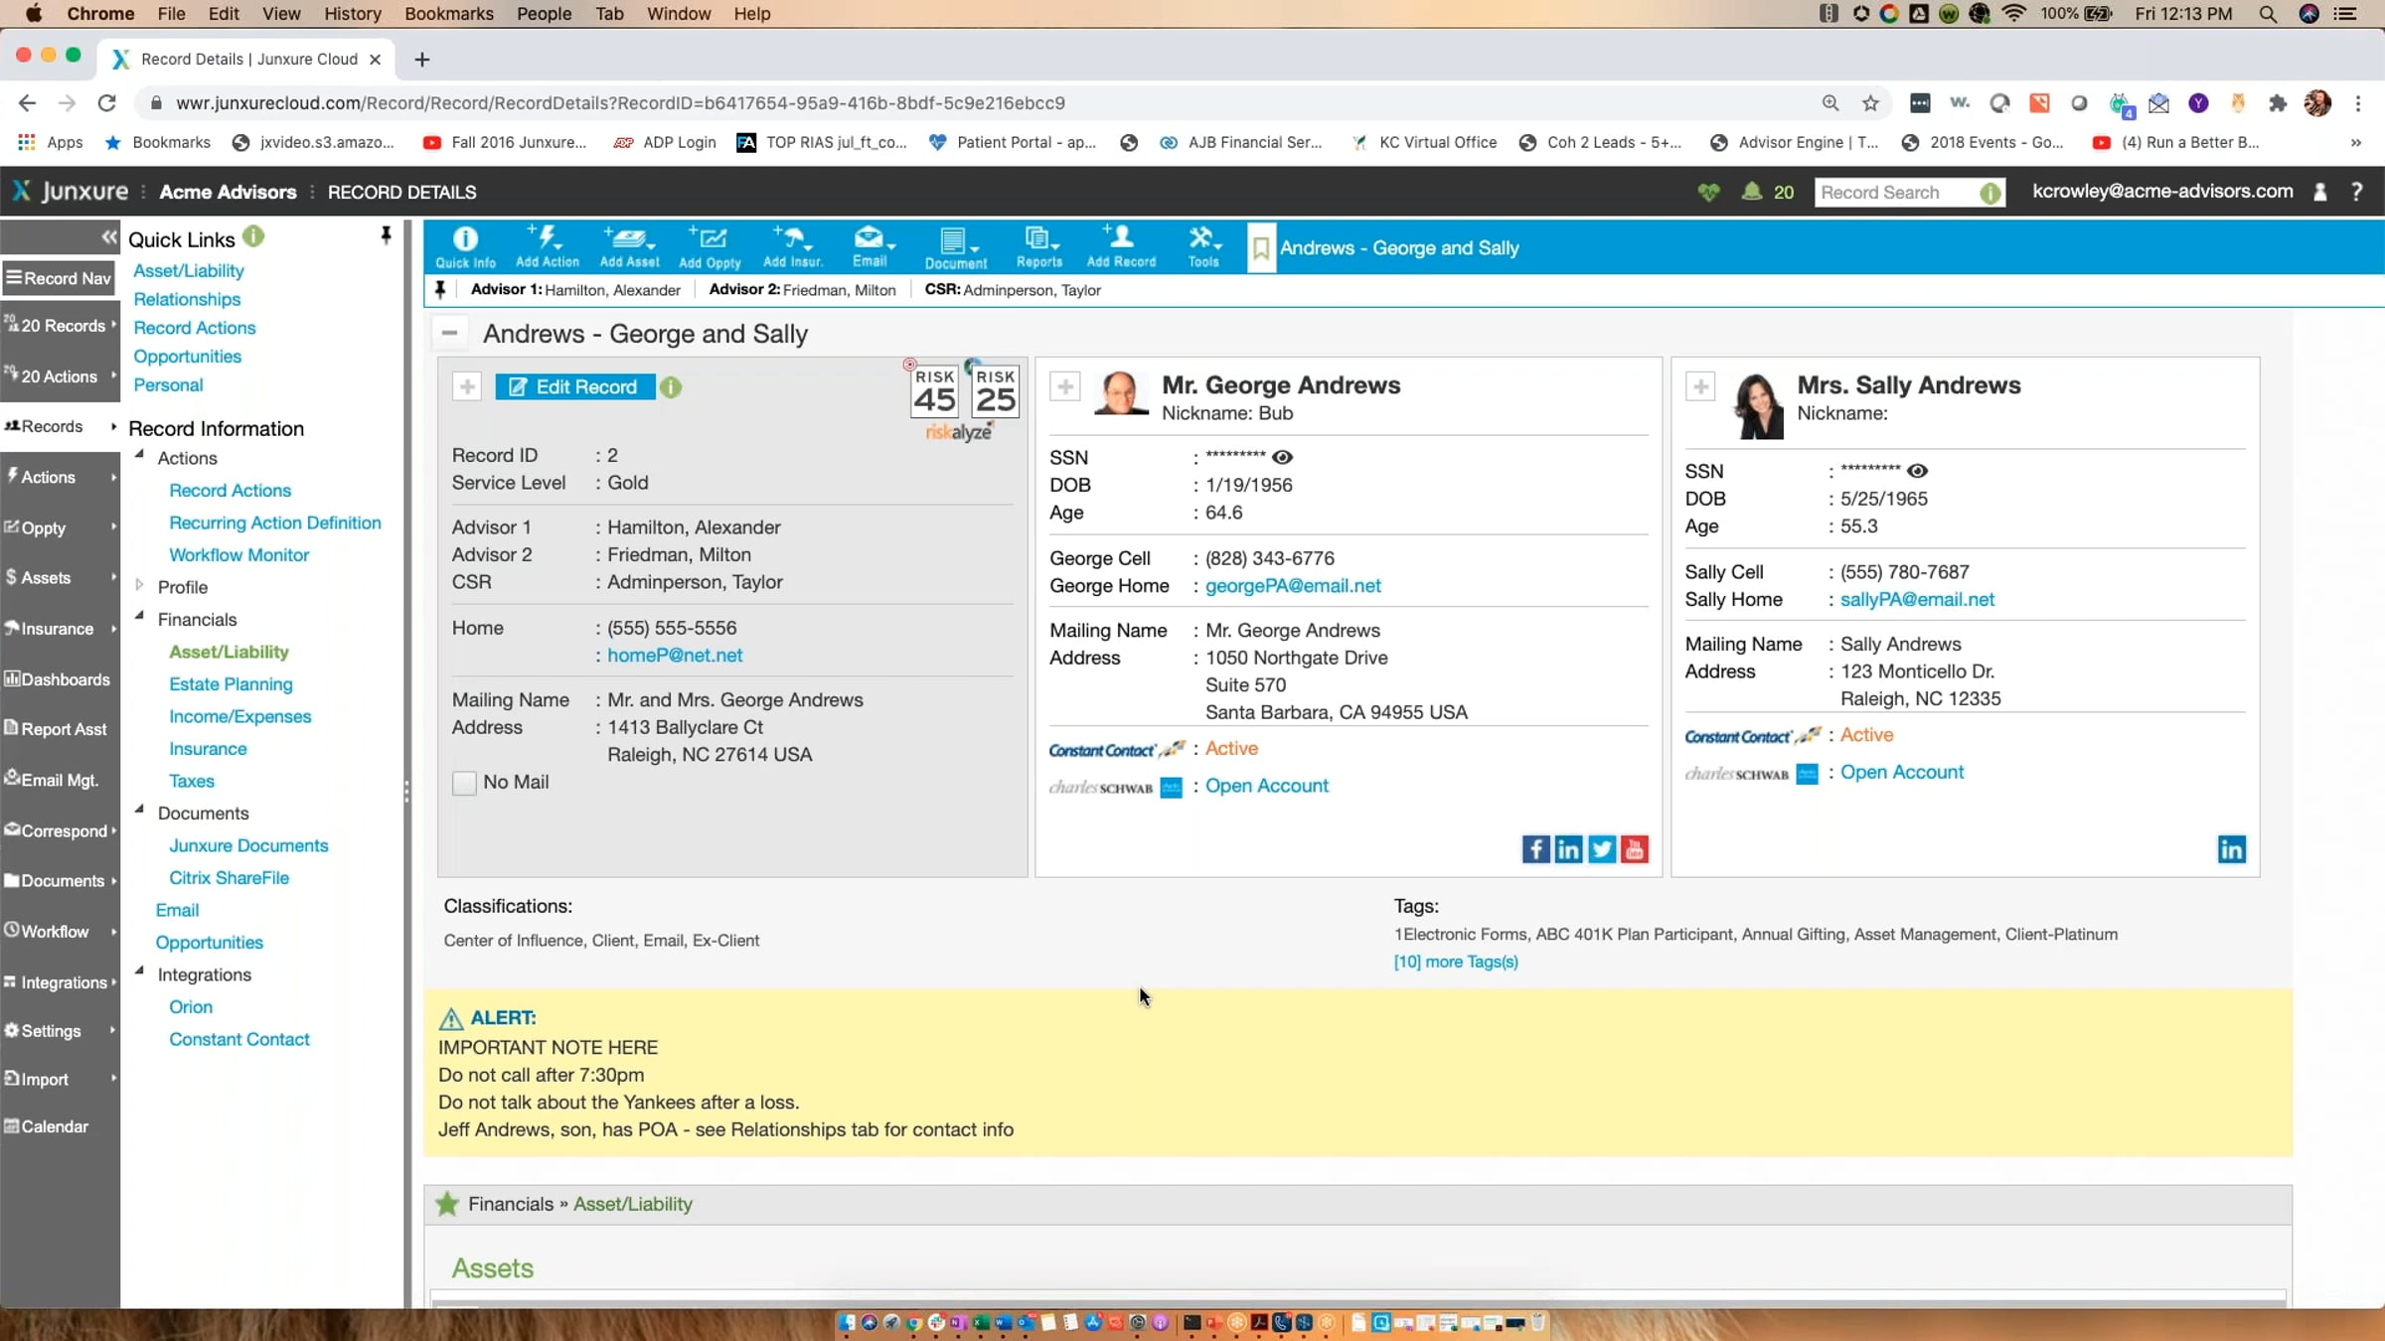Click the Add Asset toolbar icon

(629, 246)
